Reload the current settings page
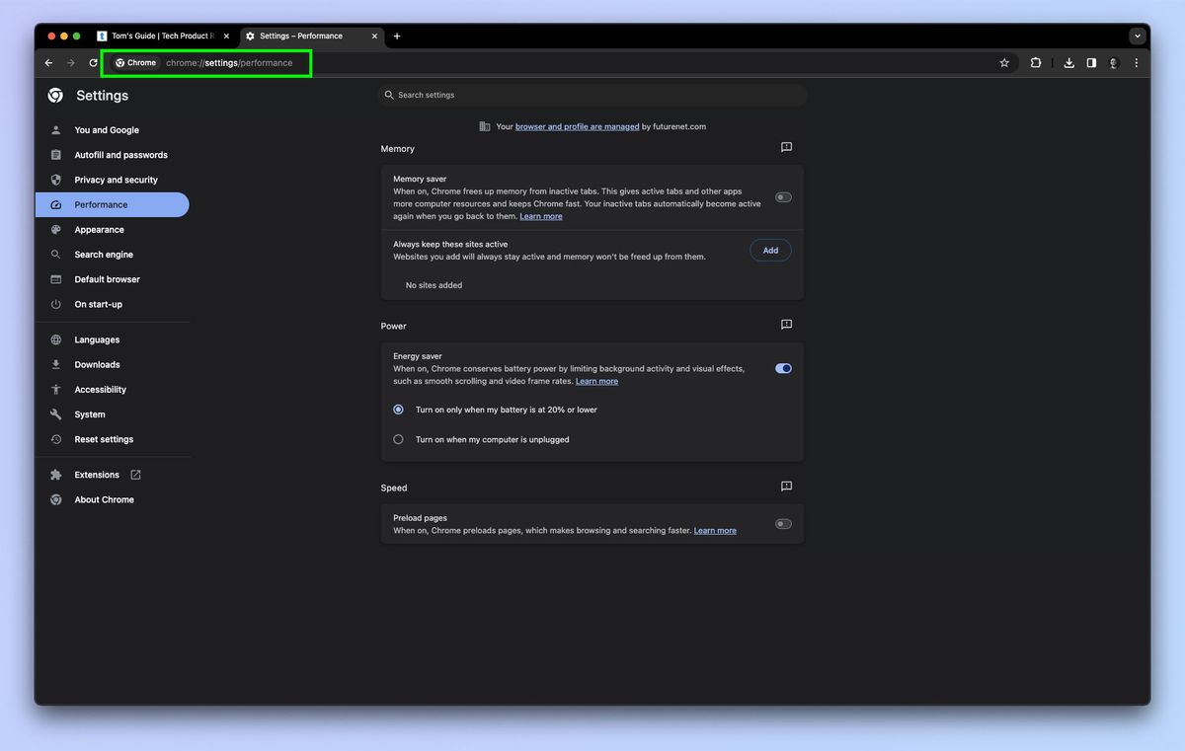 pyautogui.click(x=94, y=62)
